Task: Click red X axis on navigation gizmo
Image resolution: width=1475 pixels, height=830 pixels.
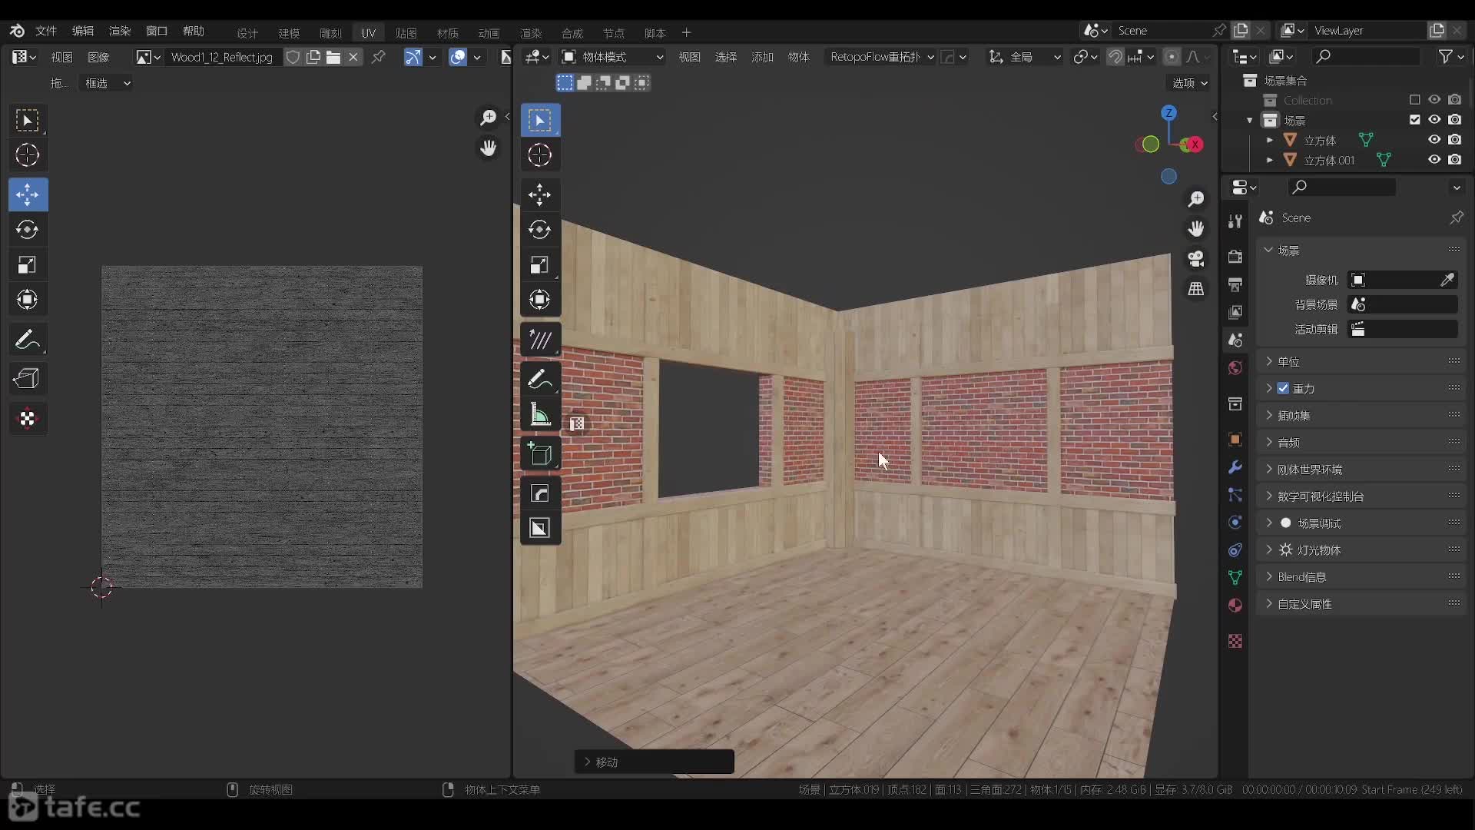Action: click(x=1195, y=144)
